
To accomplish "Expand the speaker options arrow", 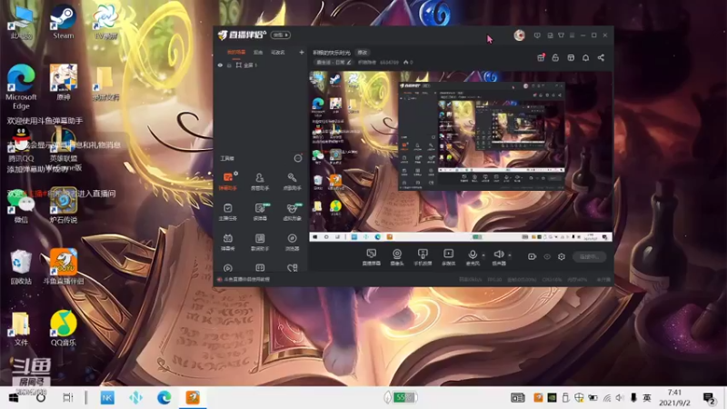I will [x=510, y=255].
